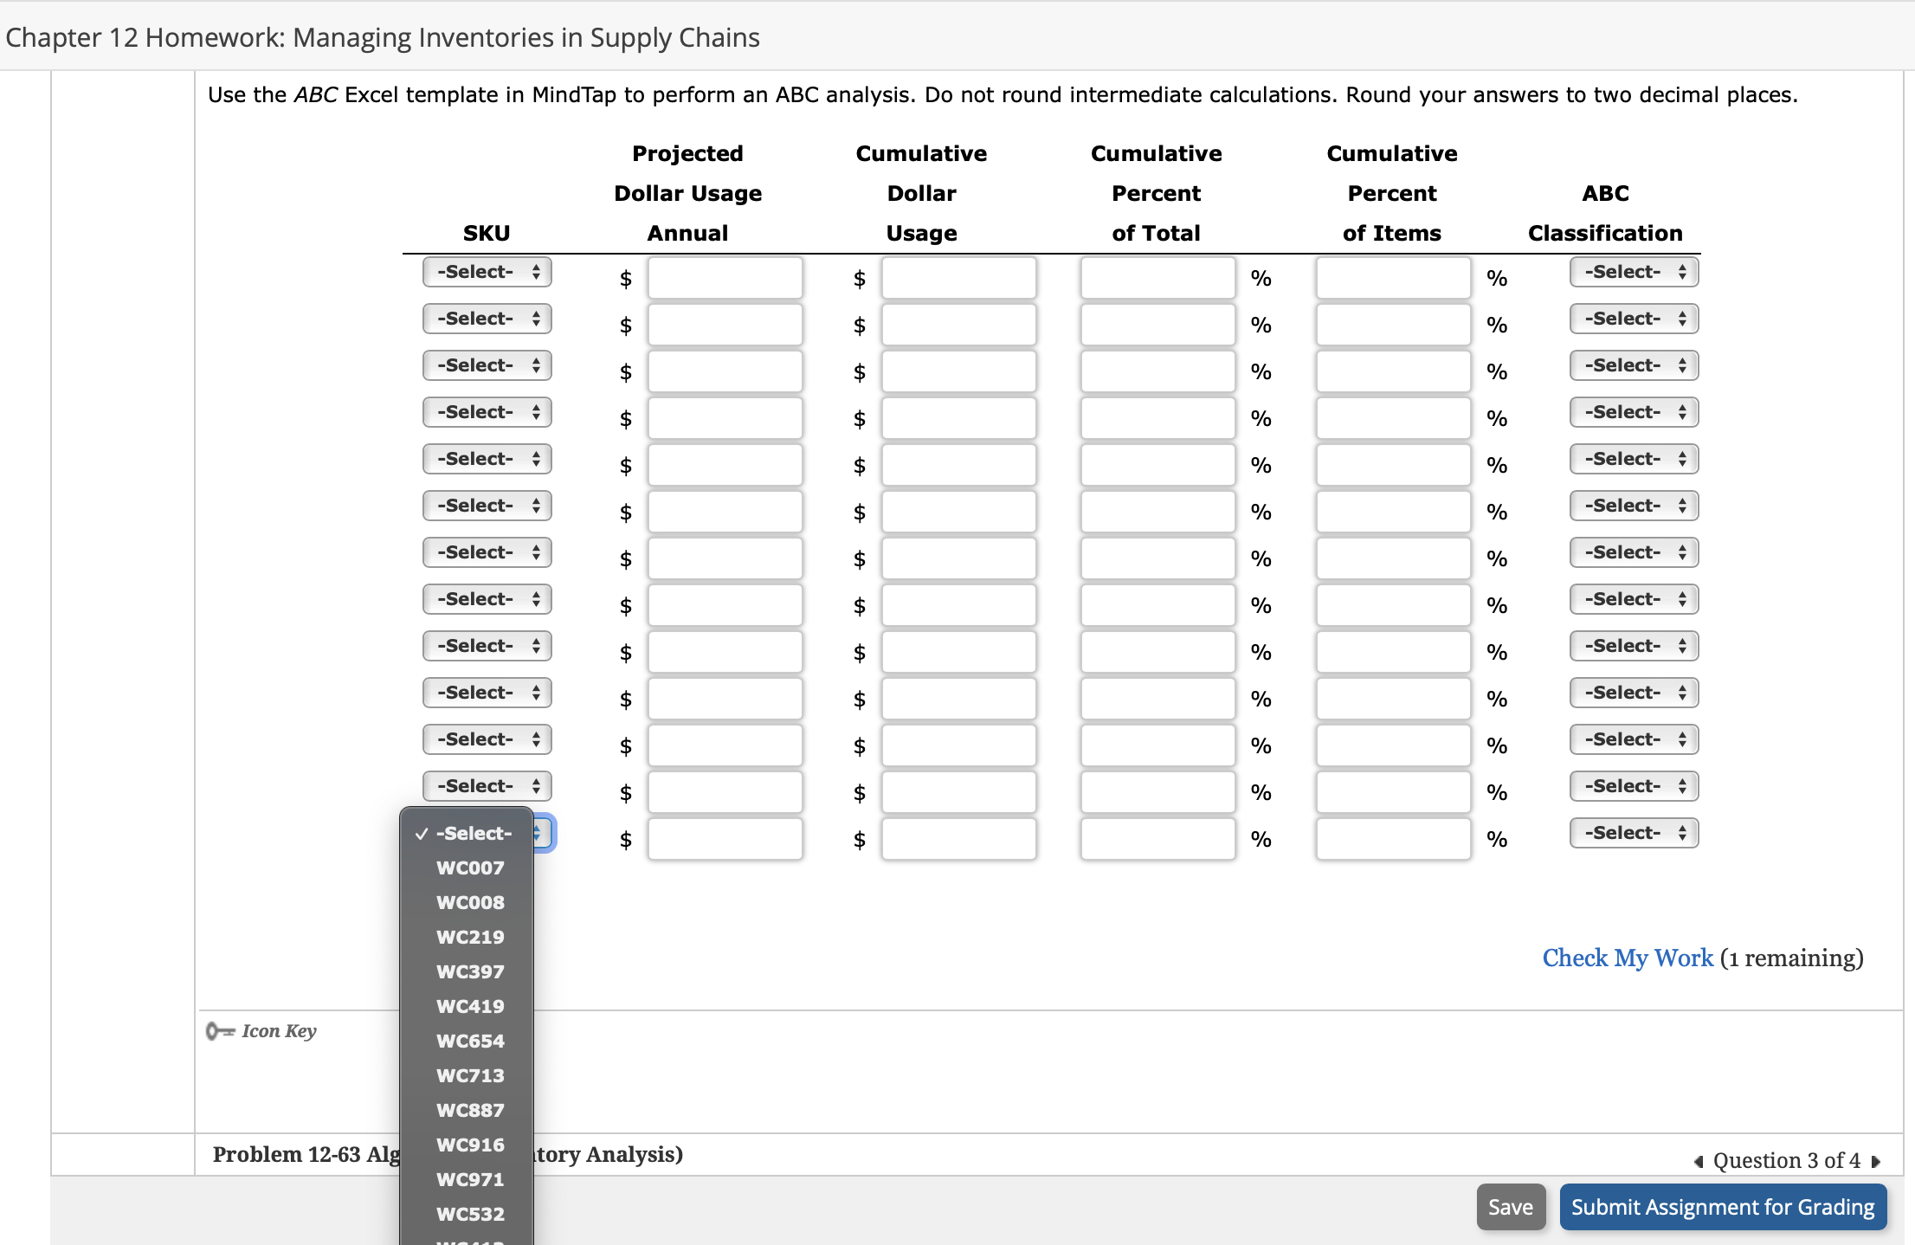The image size is (1915, 1245).
Task: Choose WC219 in the dropdown list
Action: pyautogui.click(x=471, y=937)
